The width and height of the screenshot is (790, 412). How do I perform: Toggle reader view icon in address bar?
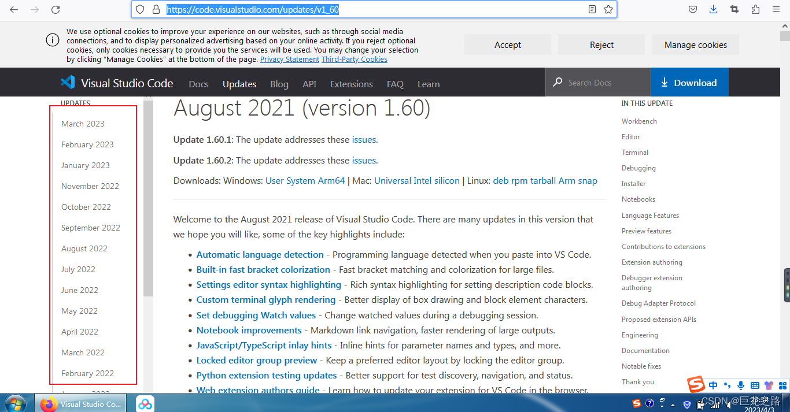pyautogui.click(x=592, y=9)
